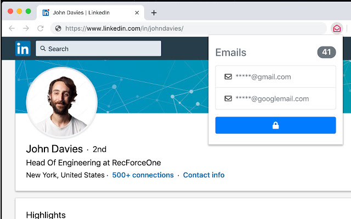Click the New York, United States text
This screenshot has height=219, width=351.
pyautogui.click(x=65, y=175)
